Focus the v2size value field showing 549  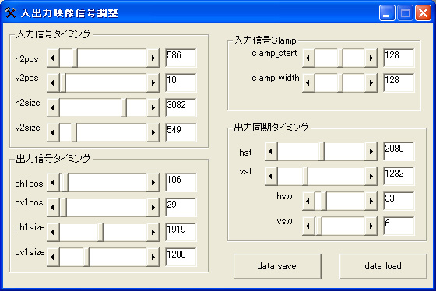pyautogui.click(x=181, y=132)
